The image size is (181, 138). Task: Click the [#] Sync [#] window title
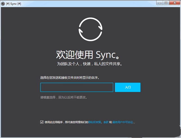click(13, 4)
